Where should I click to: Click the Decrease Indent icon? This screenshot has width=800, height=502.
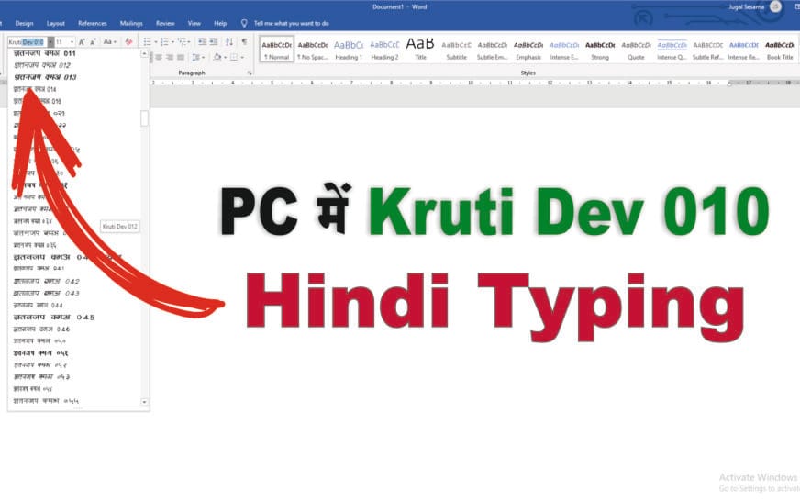click(203, 42)
